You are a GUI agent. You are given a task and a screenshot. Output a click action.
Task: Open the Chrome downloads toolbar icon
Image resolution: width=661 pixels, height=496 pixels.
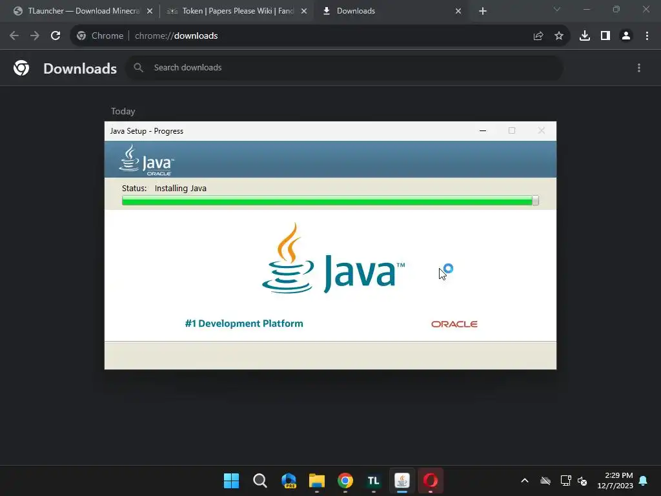pyautogui.click(x=585, y=36)
